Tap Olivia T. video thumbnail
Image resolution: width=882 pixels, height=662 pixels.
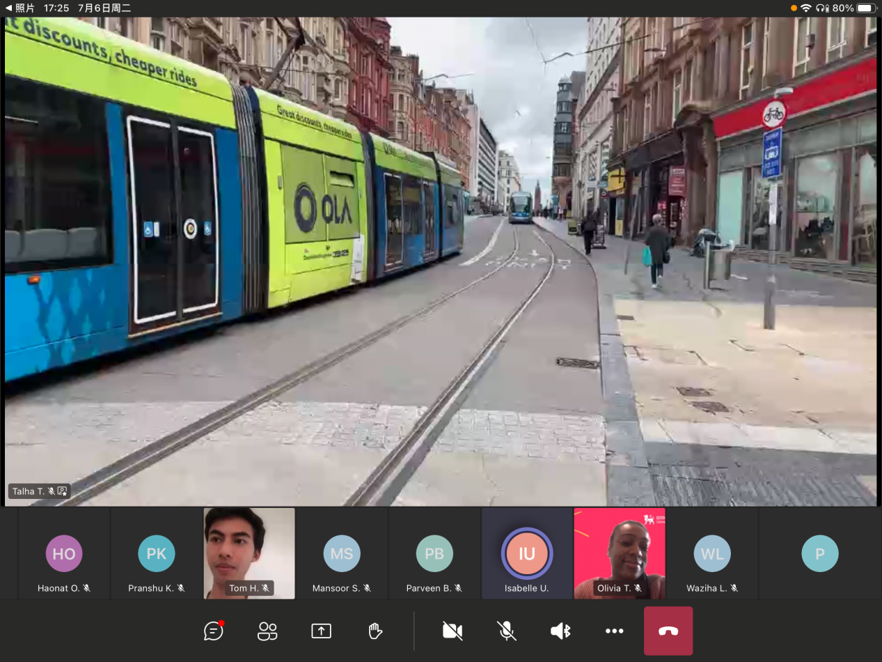[x=620, y=553]
